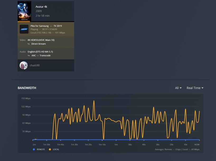Click the Samsung device logo icon
Image resolution: width=216 pixels, height=161 pixels.
click(x=24, y=29)
